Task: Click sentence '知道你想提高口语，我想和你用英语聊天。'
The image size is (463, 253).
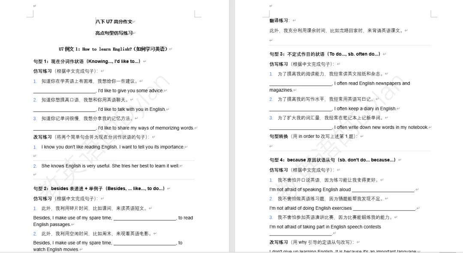Action: [x=85, y=100]
